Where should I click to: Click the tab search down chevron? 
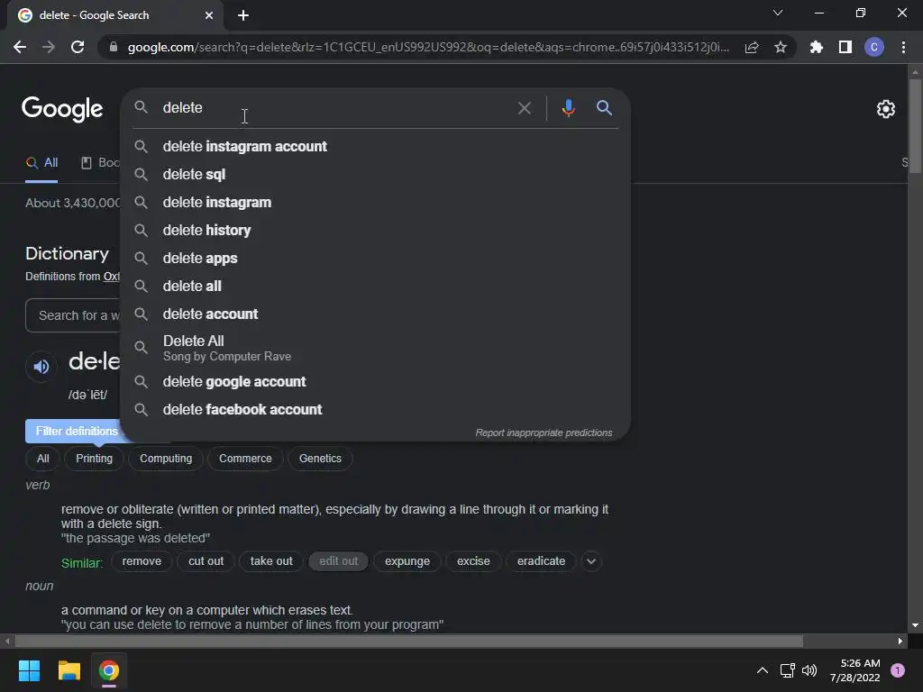point(778,13)
